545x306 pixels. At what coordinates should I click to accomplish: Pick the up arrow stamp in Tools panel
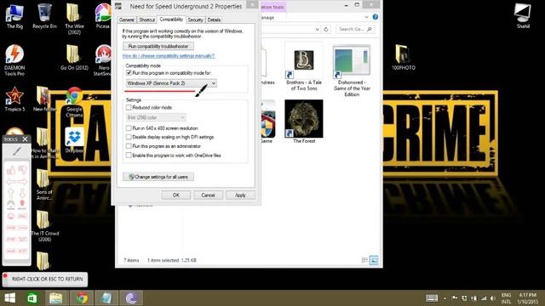(11, 193)
